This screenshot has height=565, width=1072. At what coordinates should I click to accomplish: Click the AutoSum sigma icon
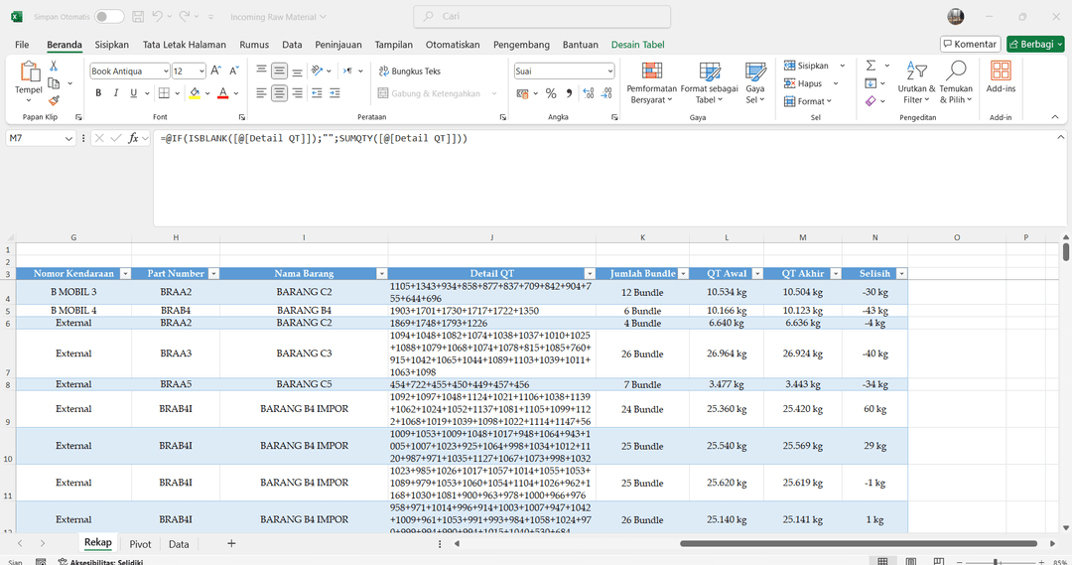pyautogui.click(x=871, y=66)
